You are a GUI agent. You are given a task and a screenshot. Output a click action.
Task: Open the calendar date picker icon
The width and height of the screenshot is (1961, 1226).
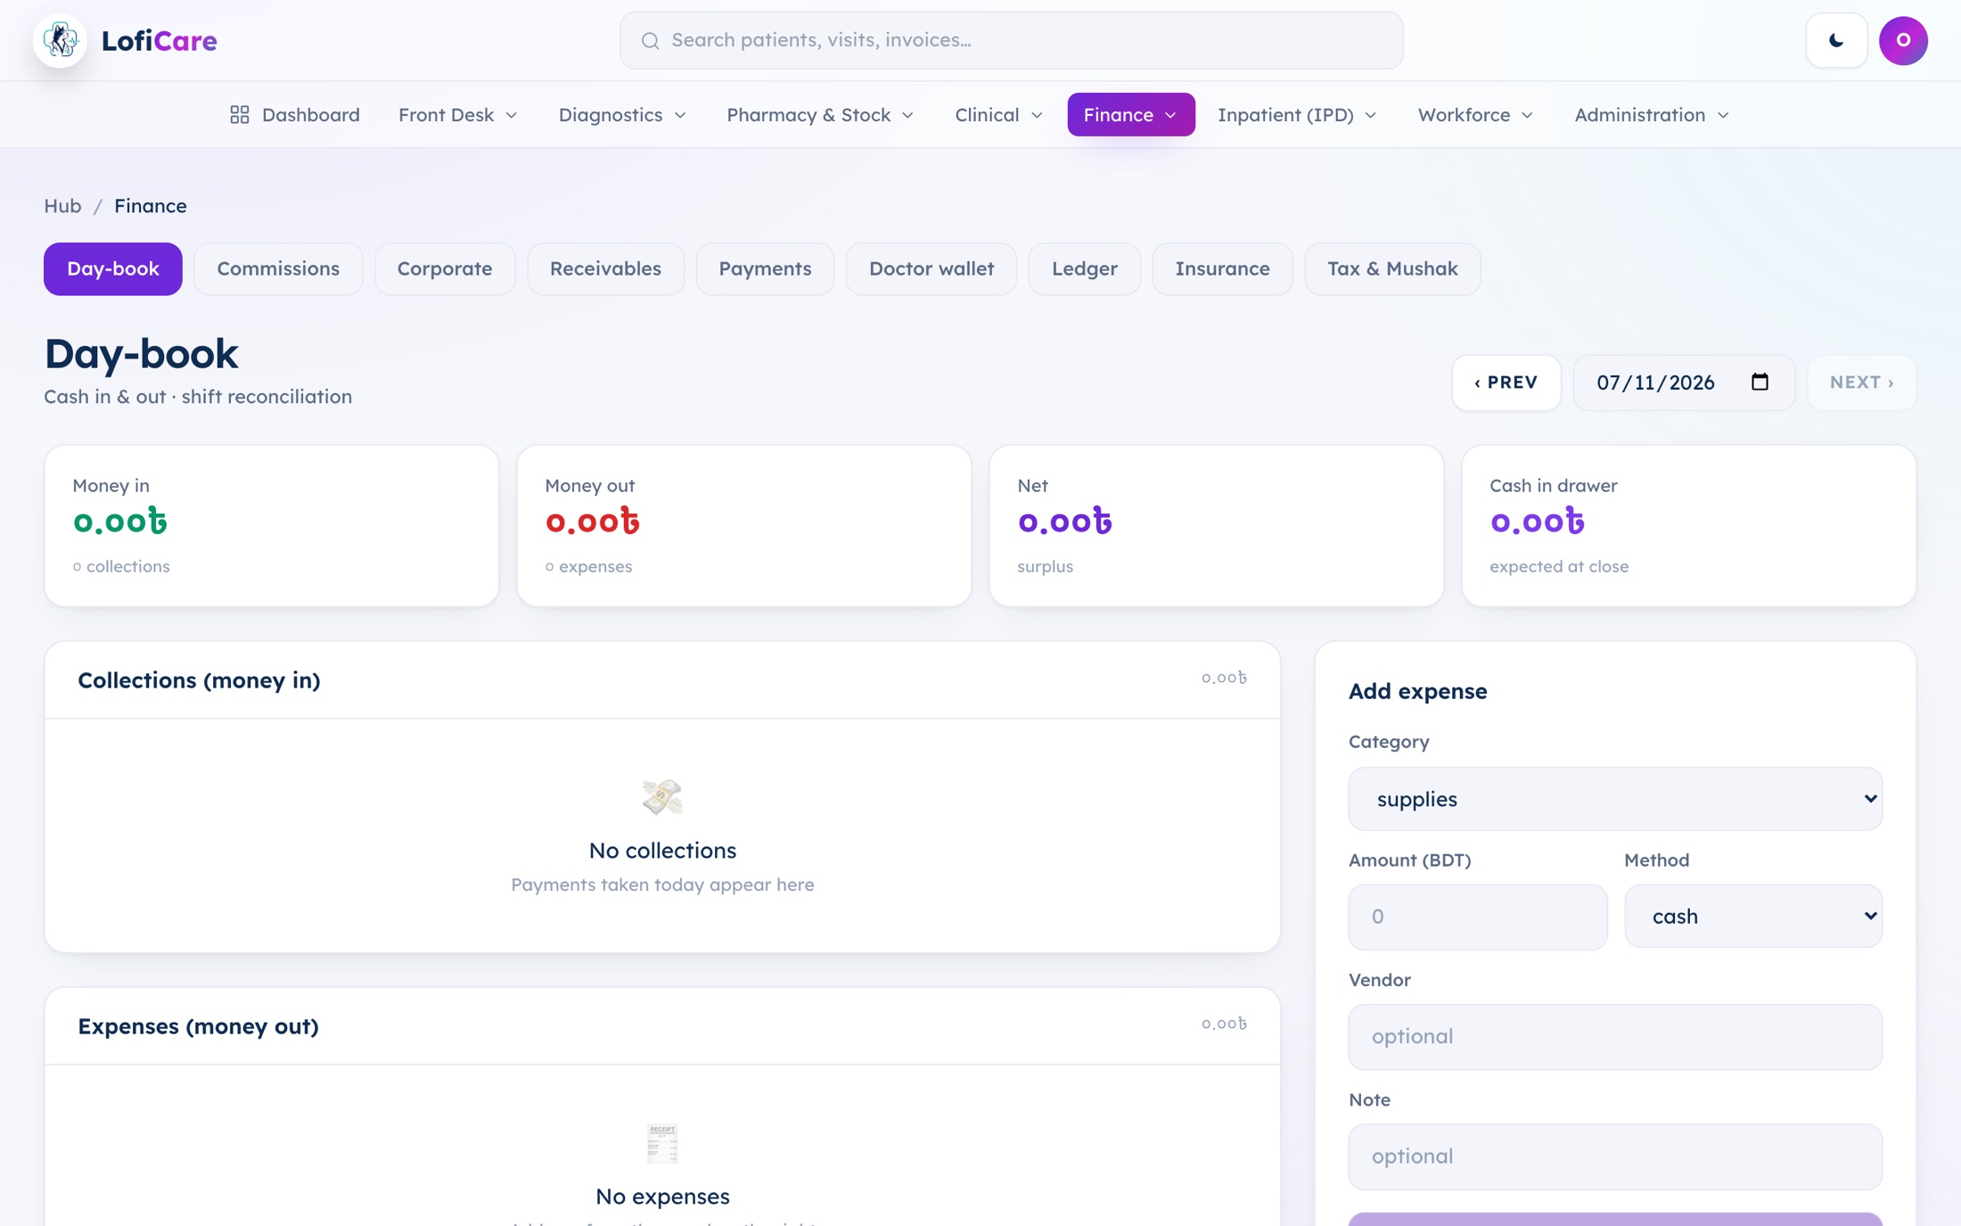[x=1760, y=382]
